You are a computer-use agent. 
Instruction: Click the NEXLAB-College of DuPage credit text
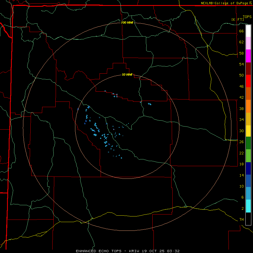pos(224,3)
